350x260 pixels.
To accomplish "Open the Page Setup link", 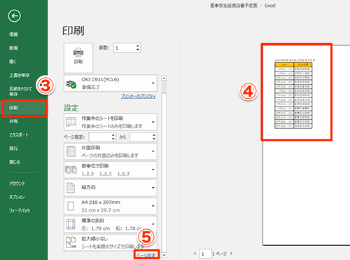I will (x=146, y=255).
